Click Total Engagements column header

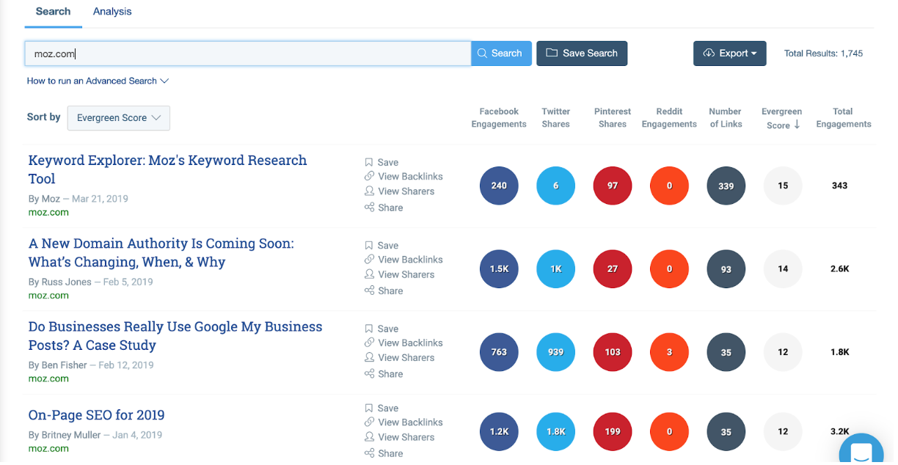click(843, 118)
